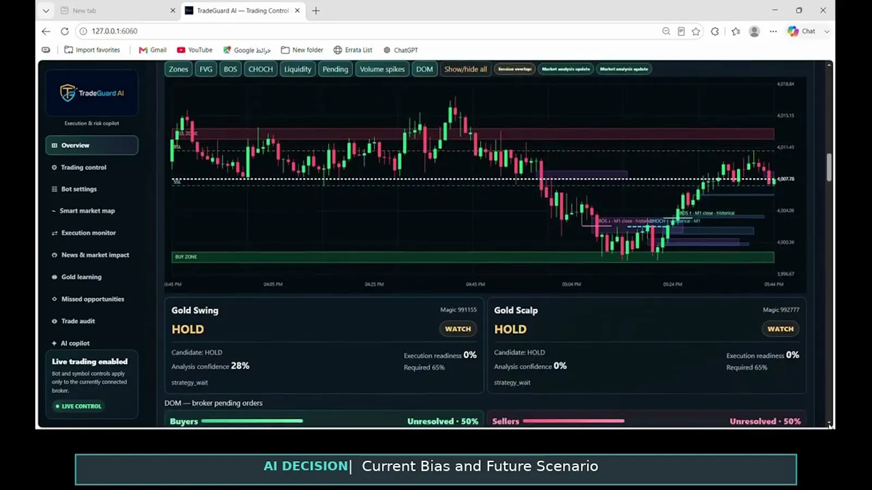Open the Gmail bookmark
872x490 pixels.
click(x=153, y=50)
